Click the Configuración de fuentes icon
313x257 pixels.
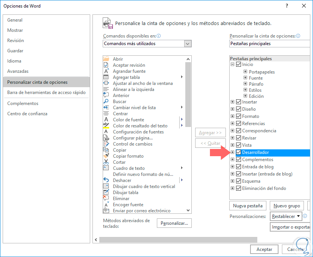click(x=106, y=132)
